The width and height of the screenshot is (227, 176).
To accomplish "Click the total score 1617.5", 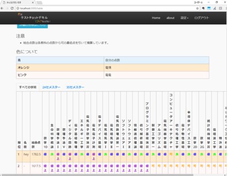I will pos(36,166).
